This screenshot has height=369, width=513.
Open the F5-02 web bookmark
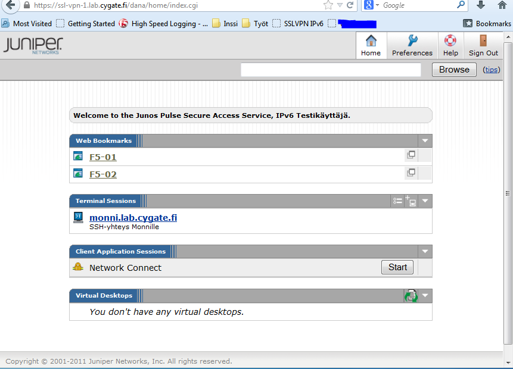[x=102, y=174]
